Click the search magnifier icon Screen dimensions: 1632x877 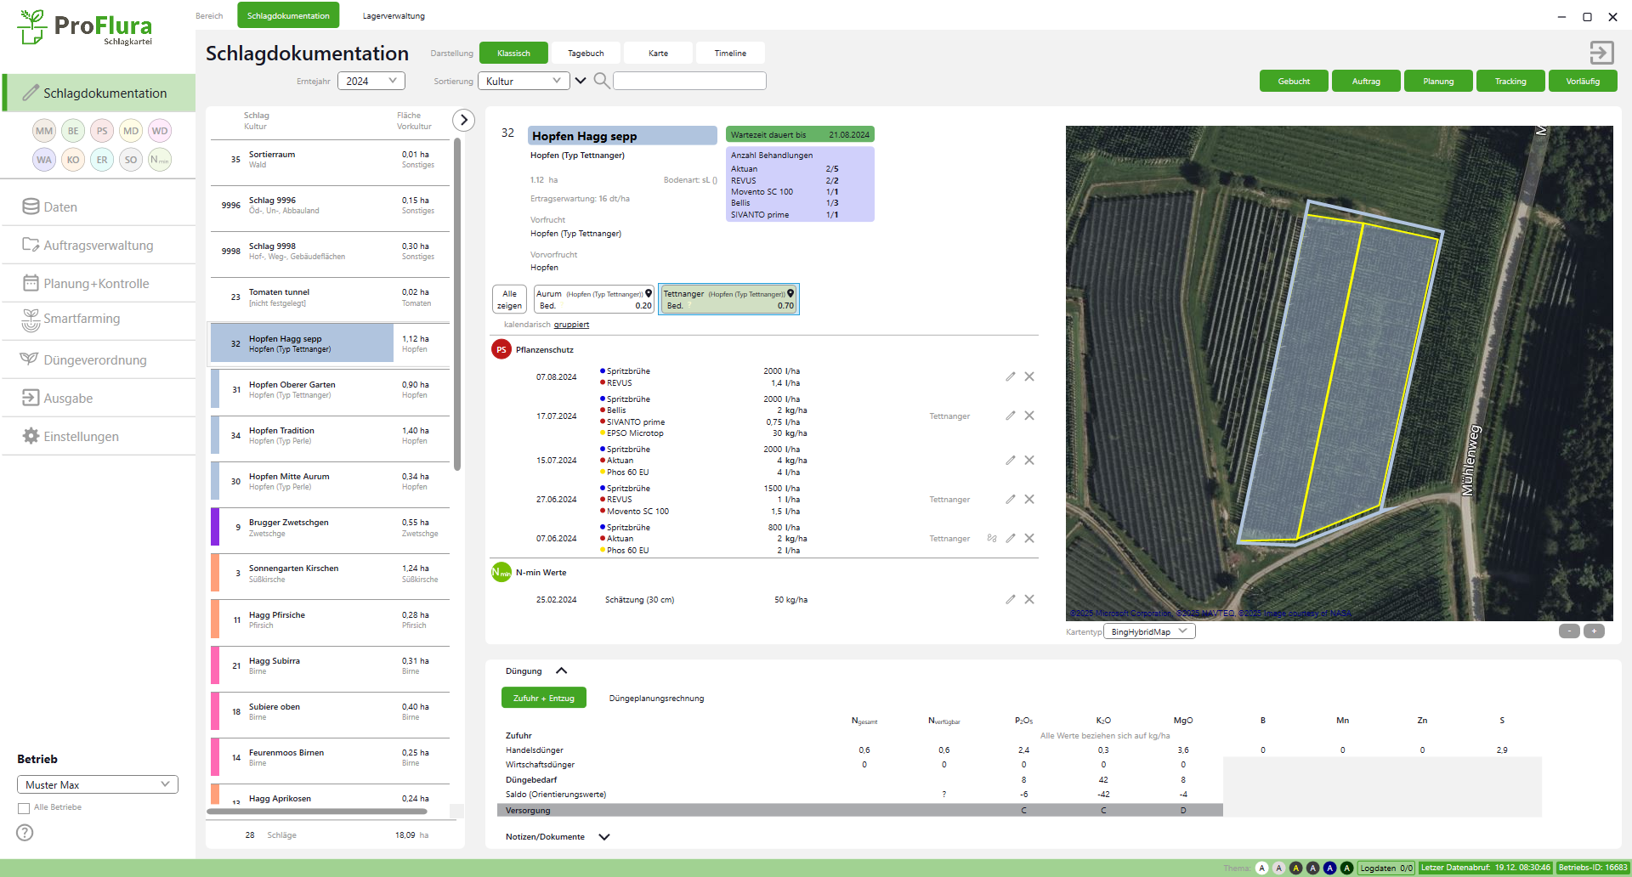click(x=601, y=81)
